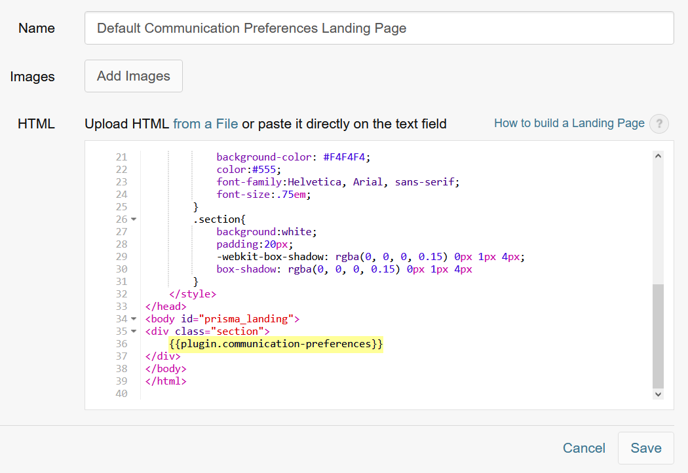Click the -webkit-box-shadow line
This screenshot has height=473, width=688.
[x=370, y=256]
